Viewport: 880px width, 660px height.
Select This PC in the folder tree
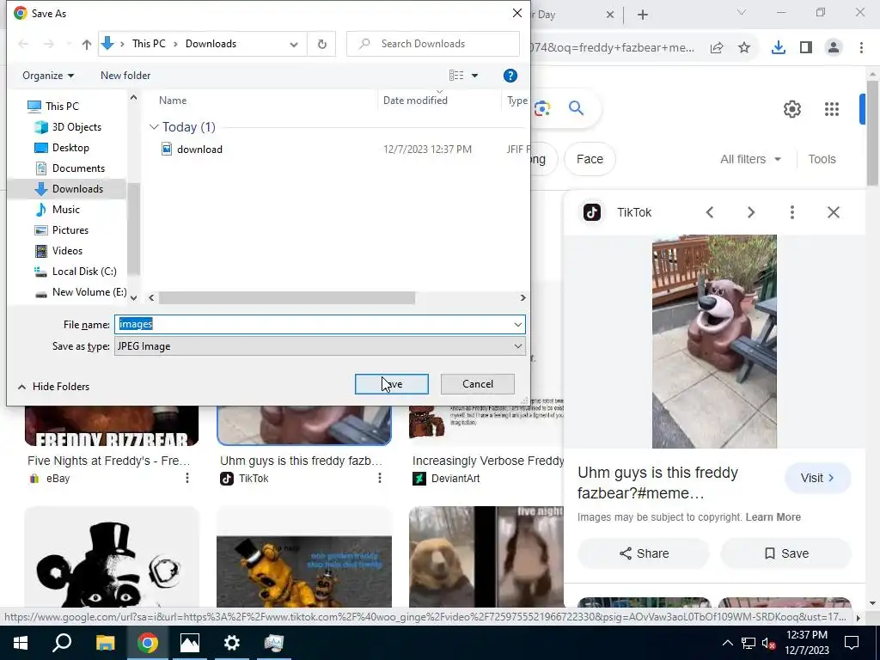62,106
